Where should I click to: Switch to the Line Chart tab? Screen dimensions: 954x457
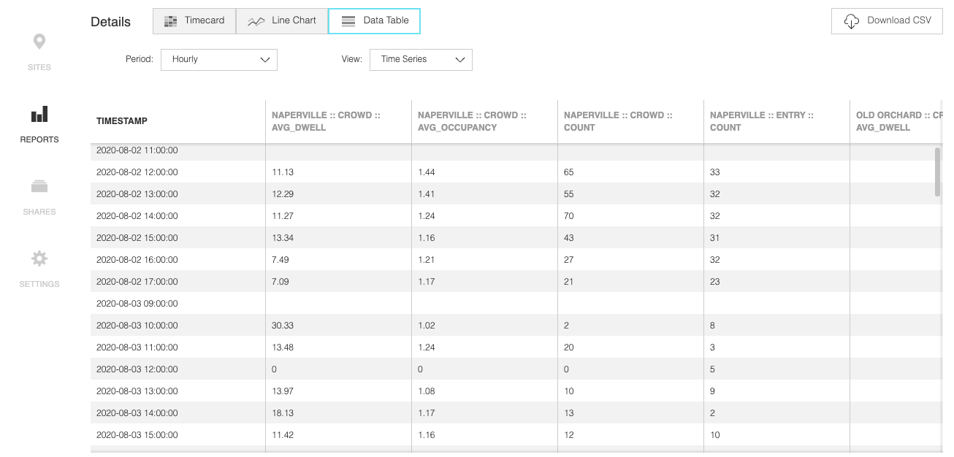[x=282, y=21]
